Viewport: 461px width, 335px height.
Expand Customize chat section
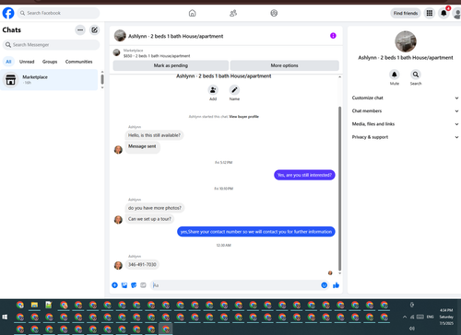coord(406,98)
